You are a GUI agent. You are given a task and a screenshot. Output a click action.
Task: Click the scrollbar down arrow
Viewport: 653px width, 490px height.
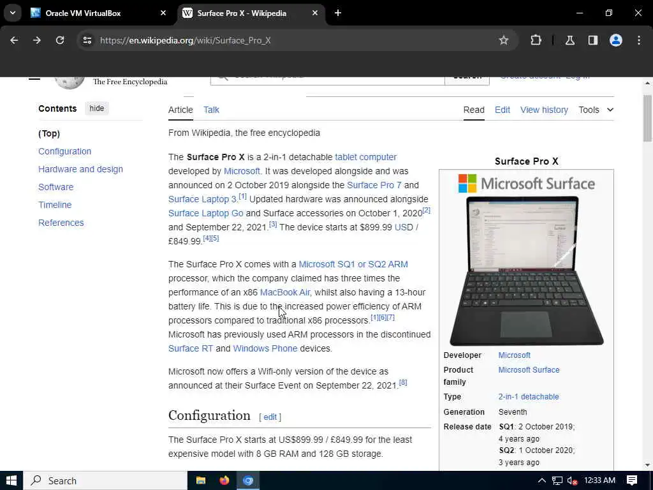647,465
